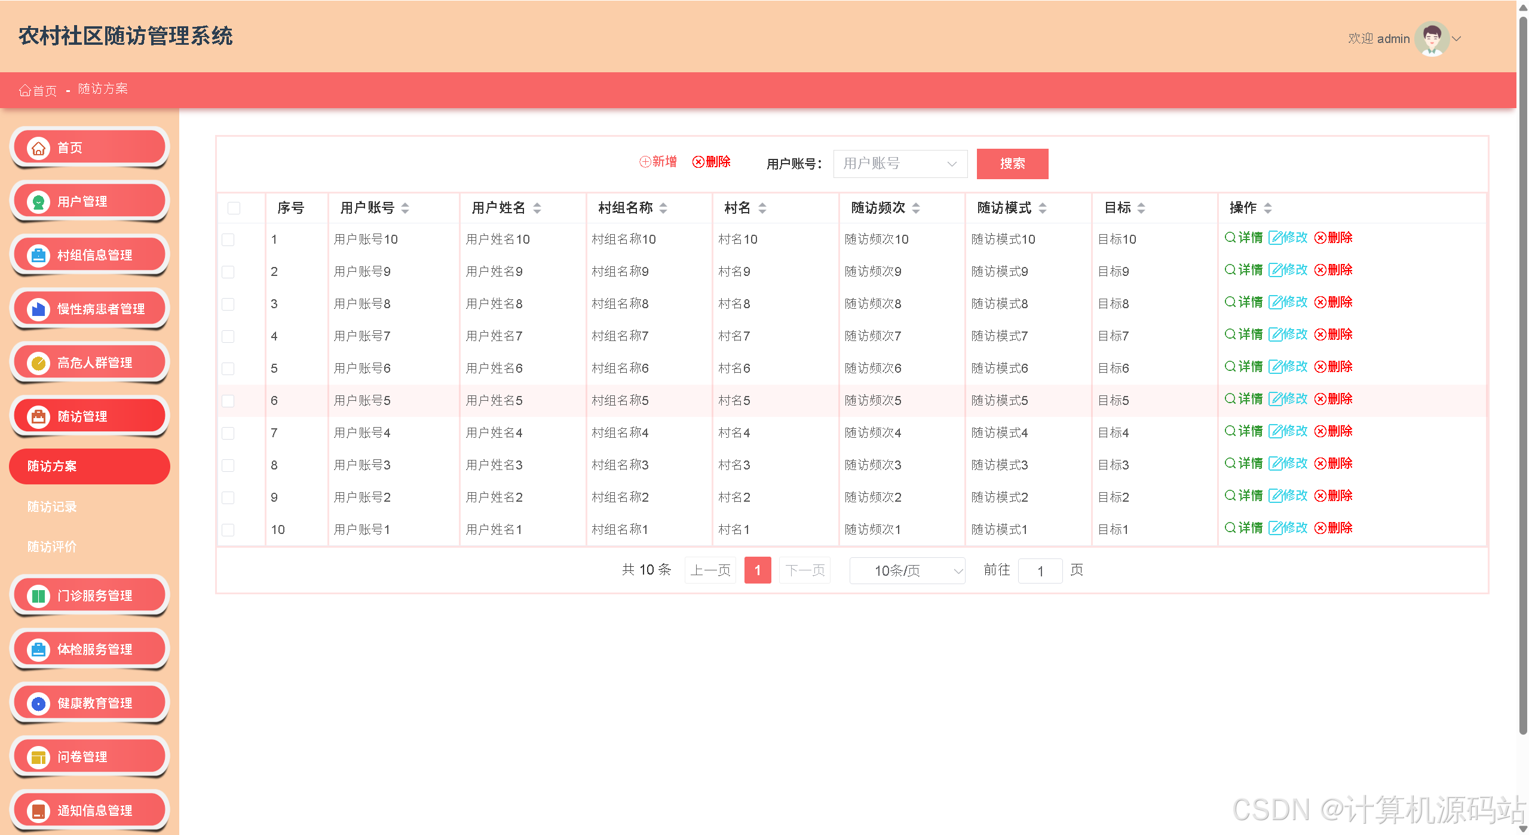This screenshot has width=1529, height=835.
Task: Click the 下一页 pagination button
Action: click(805, 570)
